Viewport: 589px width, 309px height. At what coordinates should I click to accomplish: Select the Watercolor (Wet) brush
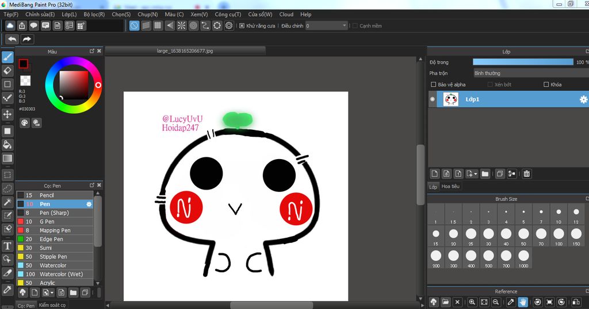pyautogui.click(x=55, y=274)
